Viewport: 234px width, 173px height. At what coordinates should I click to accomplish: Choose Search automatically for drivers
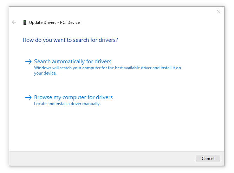(x=73, y=62)
